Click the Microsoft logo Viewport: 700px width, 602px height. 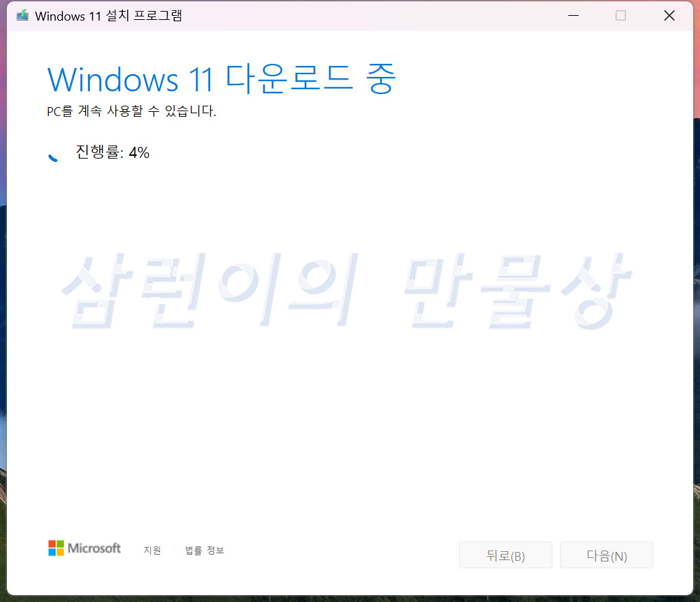(84, 548)
